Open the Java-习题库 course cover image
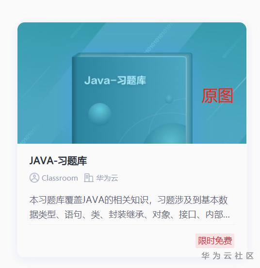Screen dimensions: 260x268 point(132,83)
